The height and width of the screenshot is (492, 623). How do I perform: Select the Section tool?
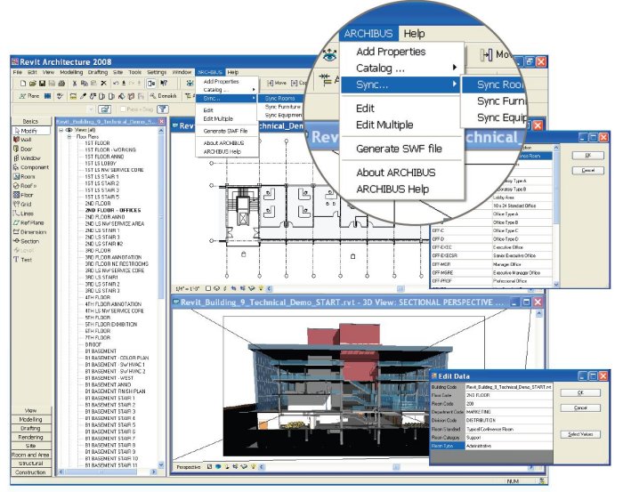[28, 240]
